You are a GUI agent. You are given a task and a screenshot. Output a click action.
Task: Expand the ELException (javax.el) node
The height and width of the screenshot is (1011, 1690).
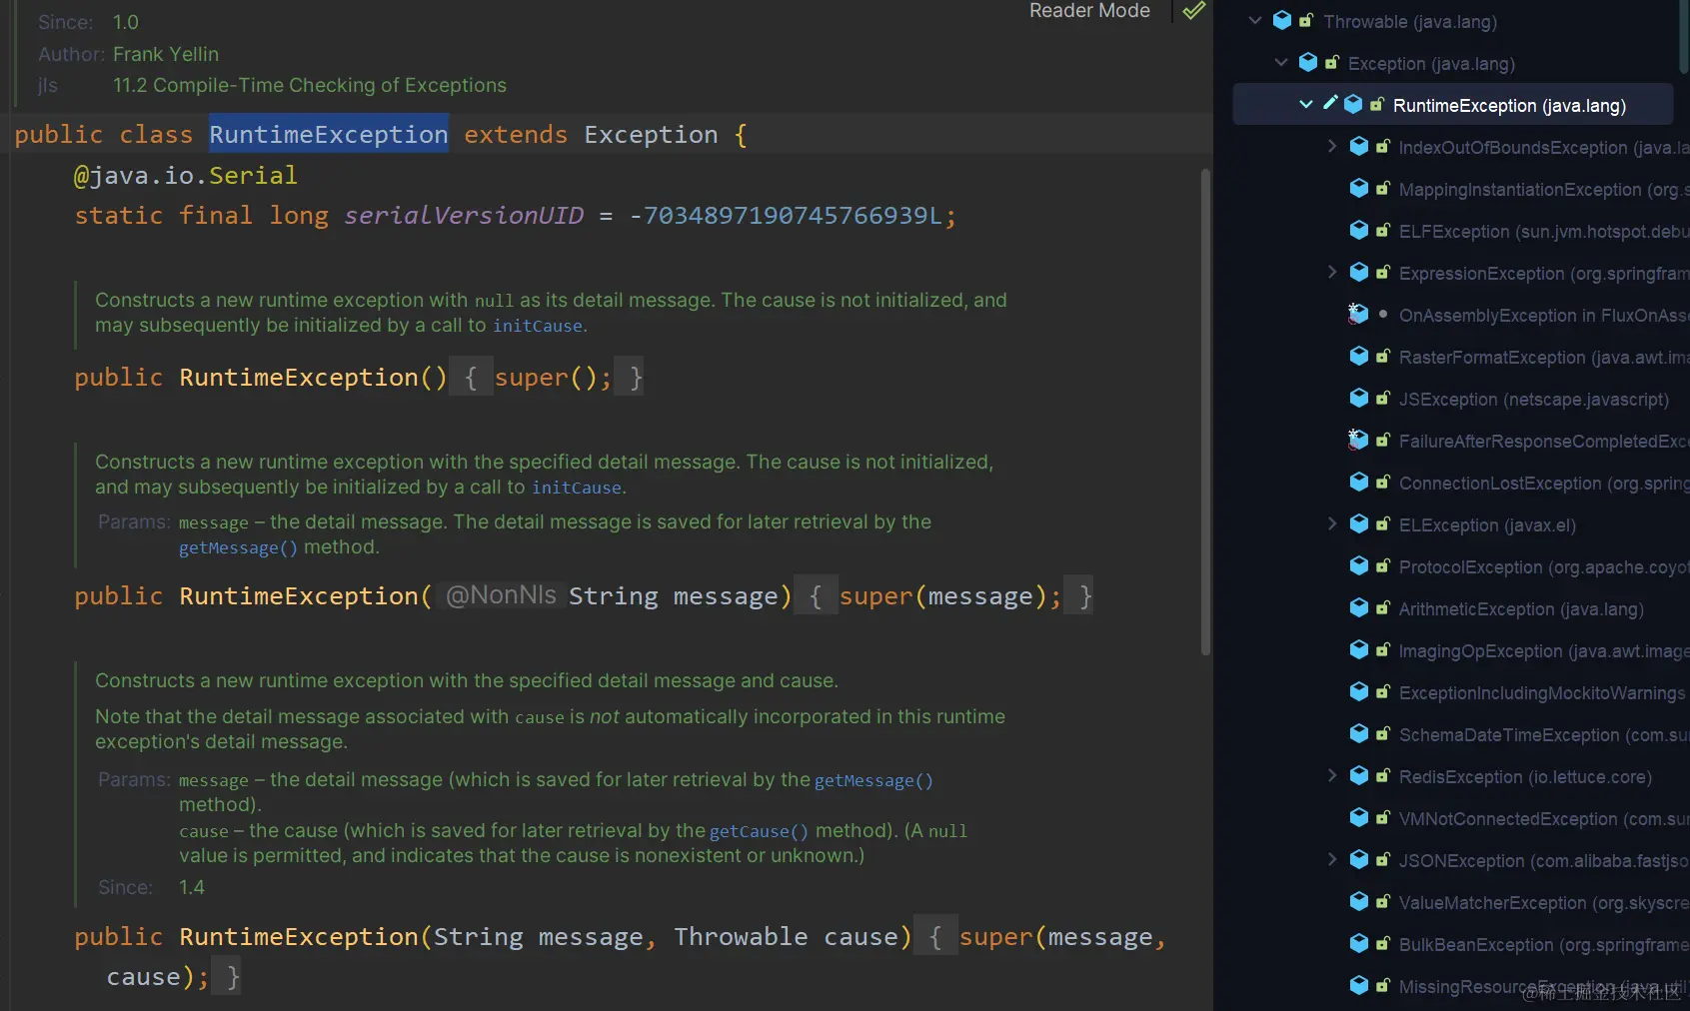click(x=1331, y=523)
